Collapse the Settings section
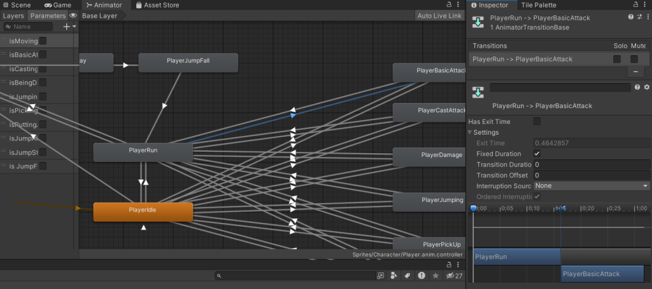Image resolution: width=652 pixels, height=289 pixels. pyautogui.click(x=471, y=133)
